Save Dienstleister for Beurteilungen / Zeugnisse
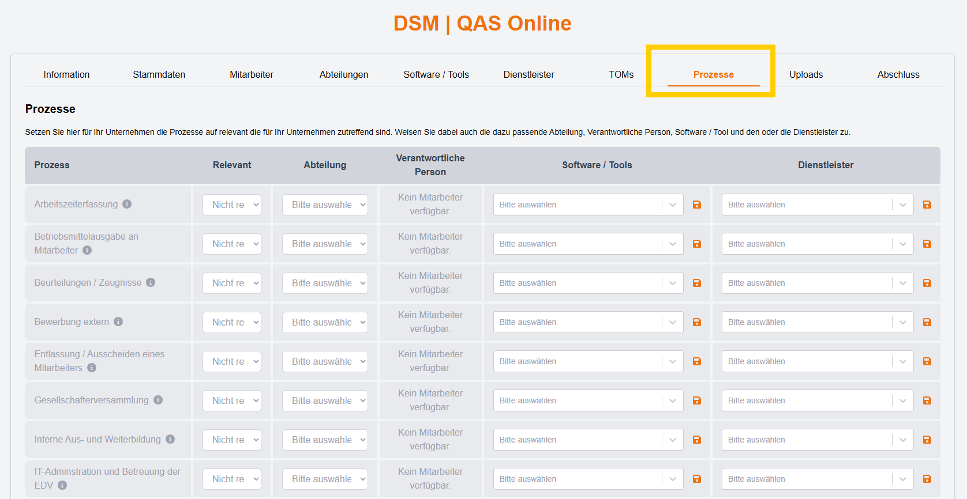The image size is (967, 499). (927, 283)
